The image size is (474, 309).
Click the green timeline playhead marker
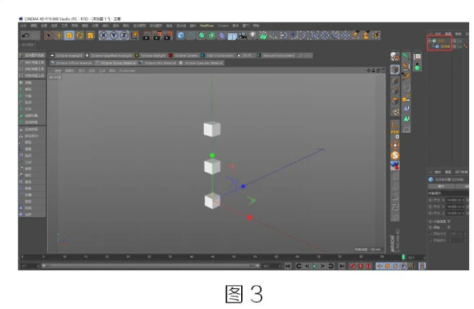403,257
